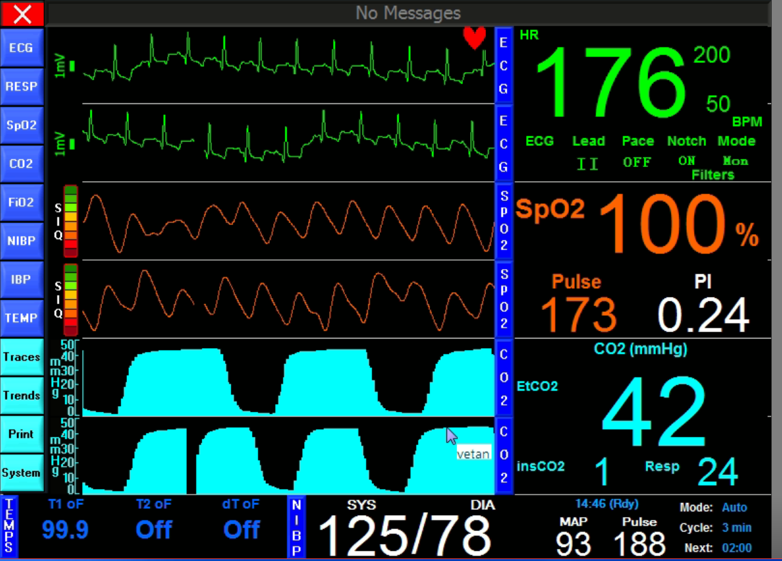Select the RESP sidebar button
Viewport: 782px width, 561px height.
coord(22,86)
